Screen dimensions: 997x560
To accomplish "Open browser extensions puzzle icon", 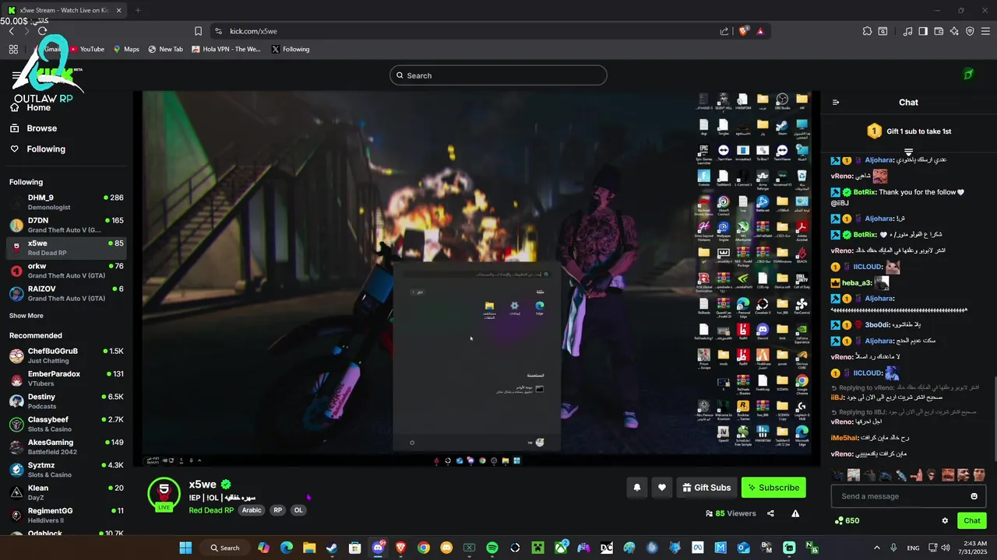I will (867, 31).
